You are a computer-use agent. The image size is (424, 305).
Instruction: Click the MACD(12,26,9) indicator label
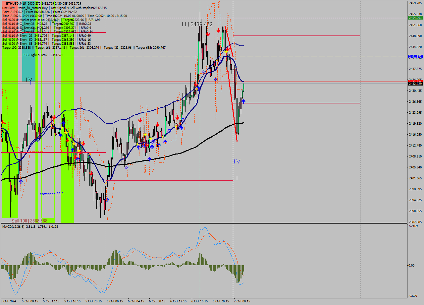tap(30, 226)
